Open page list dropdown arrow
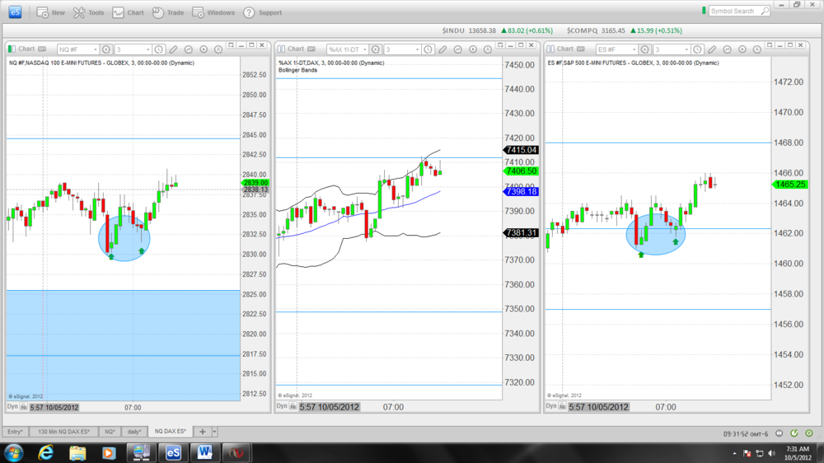This screenshot has width=824, height=463. coord(214,432)
